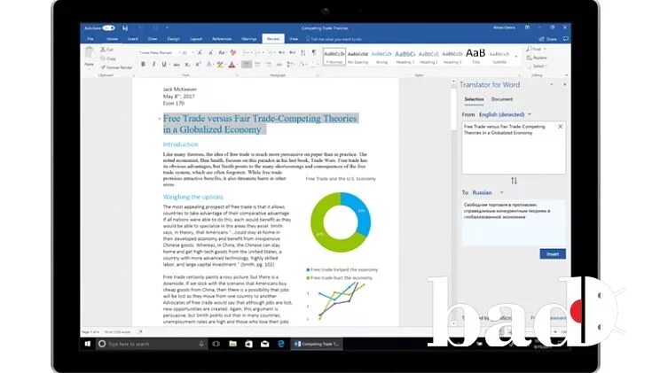Switch to the References tab
Screen dimensions: 652x373
tap(222, 39)
